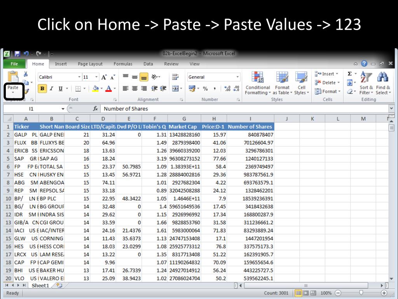
Task: Click the Borders icon
Action: pyautogui.click(x=78, y=88)
